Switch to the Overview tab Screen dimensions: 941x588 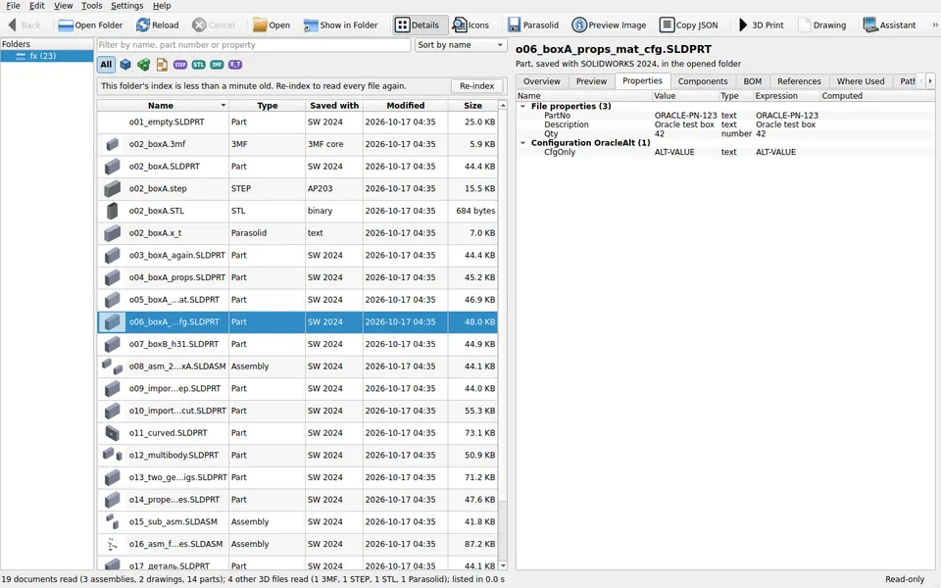[541, 81]
